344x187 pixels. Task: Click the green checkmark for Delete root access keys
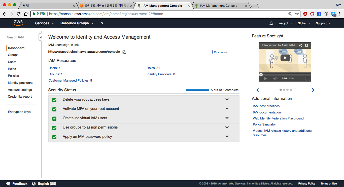click(54, 100)
